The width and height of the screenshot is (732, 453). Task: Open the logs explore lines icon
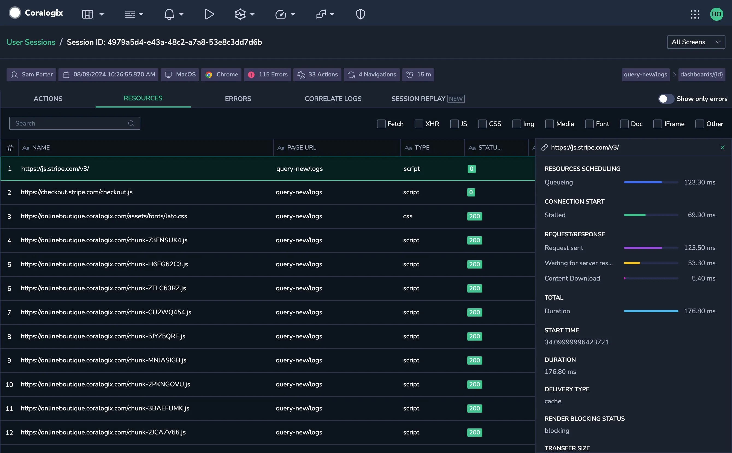130,14
